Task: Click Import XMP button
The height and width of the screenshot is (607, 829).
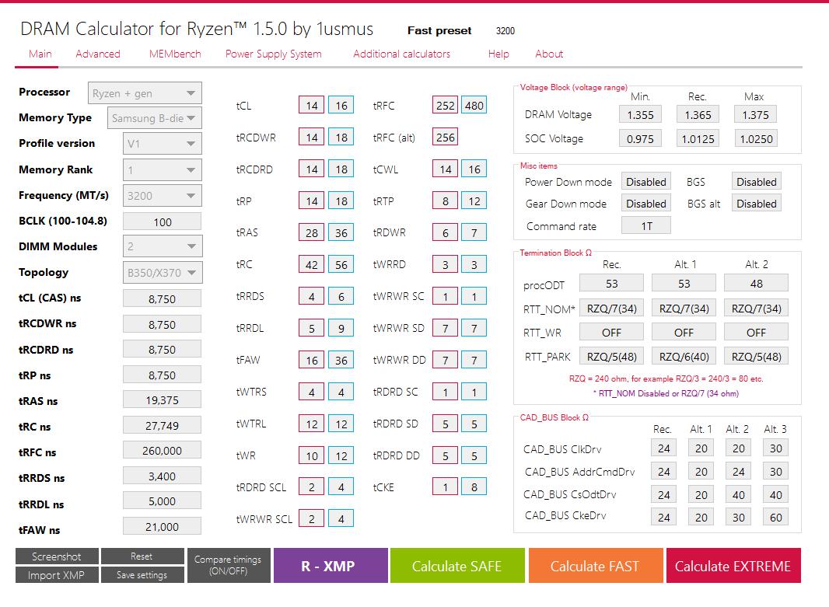Action: click(x=57, y=575)
